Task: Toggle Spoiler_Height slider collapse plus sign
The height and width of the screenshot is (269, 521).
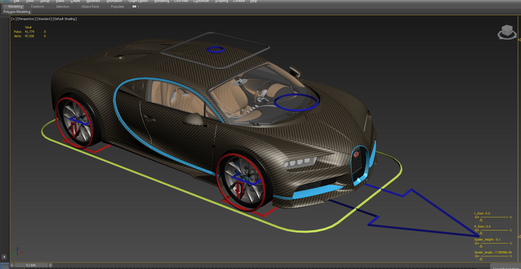Action: (x=478, y=243)
